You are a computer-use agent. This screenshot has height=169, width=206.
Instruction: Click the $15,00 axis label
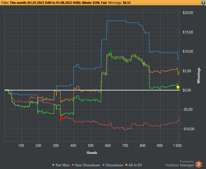188,32
